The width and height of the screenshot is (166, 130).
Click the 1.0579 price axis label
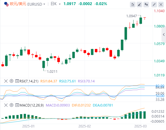point(159,44)
